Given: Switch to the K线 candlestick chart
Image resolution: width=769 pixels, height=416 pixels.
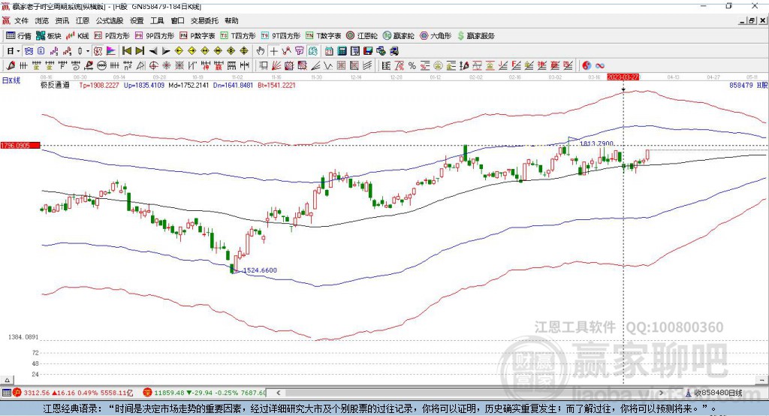Looking at the screenshot, I should coord(77,36).
